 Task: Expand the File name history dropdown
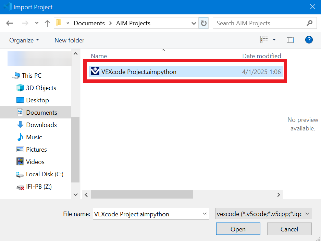204,213
